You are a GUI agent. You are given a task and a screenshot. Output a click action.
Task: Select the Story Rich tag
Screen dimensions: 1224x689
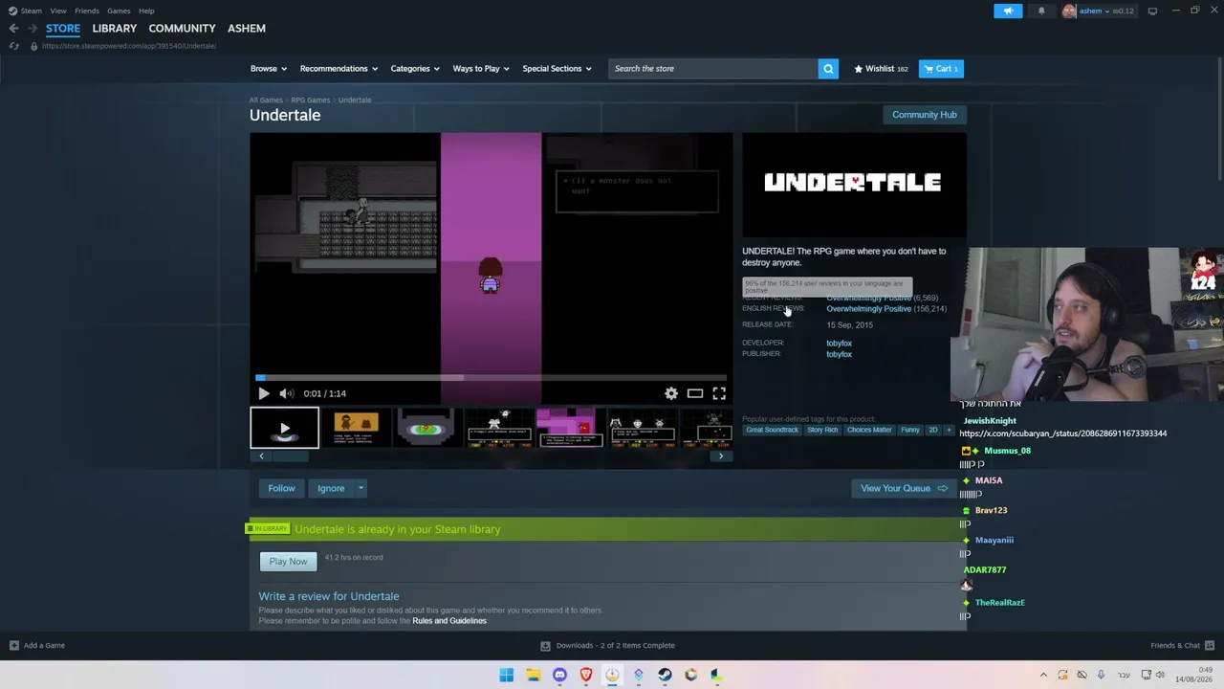pyautogui.click(x=822, y=430)
